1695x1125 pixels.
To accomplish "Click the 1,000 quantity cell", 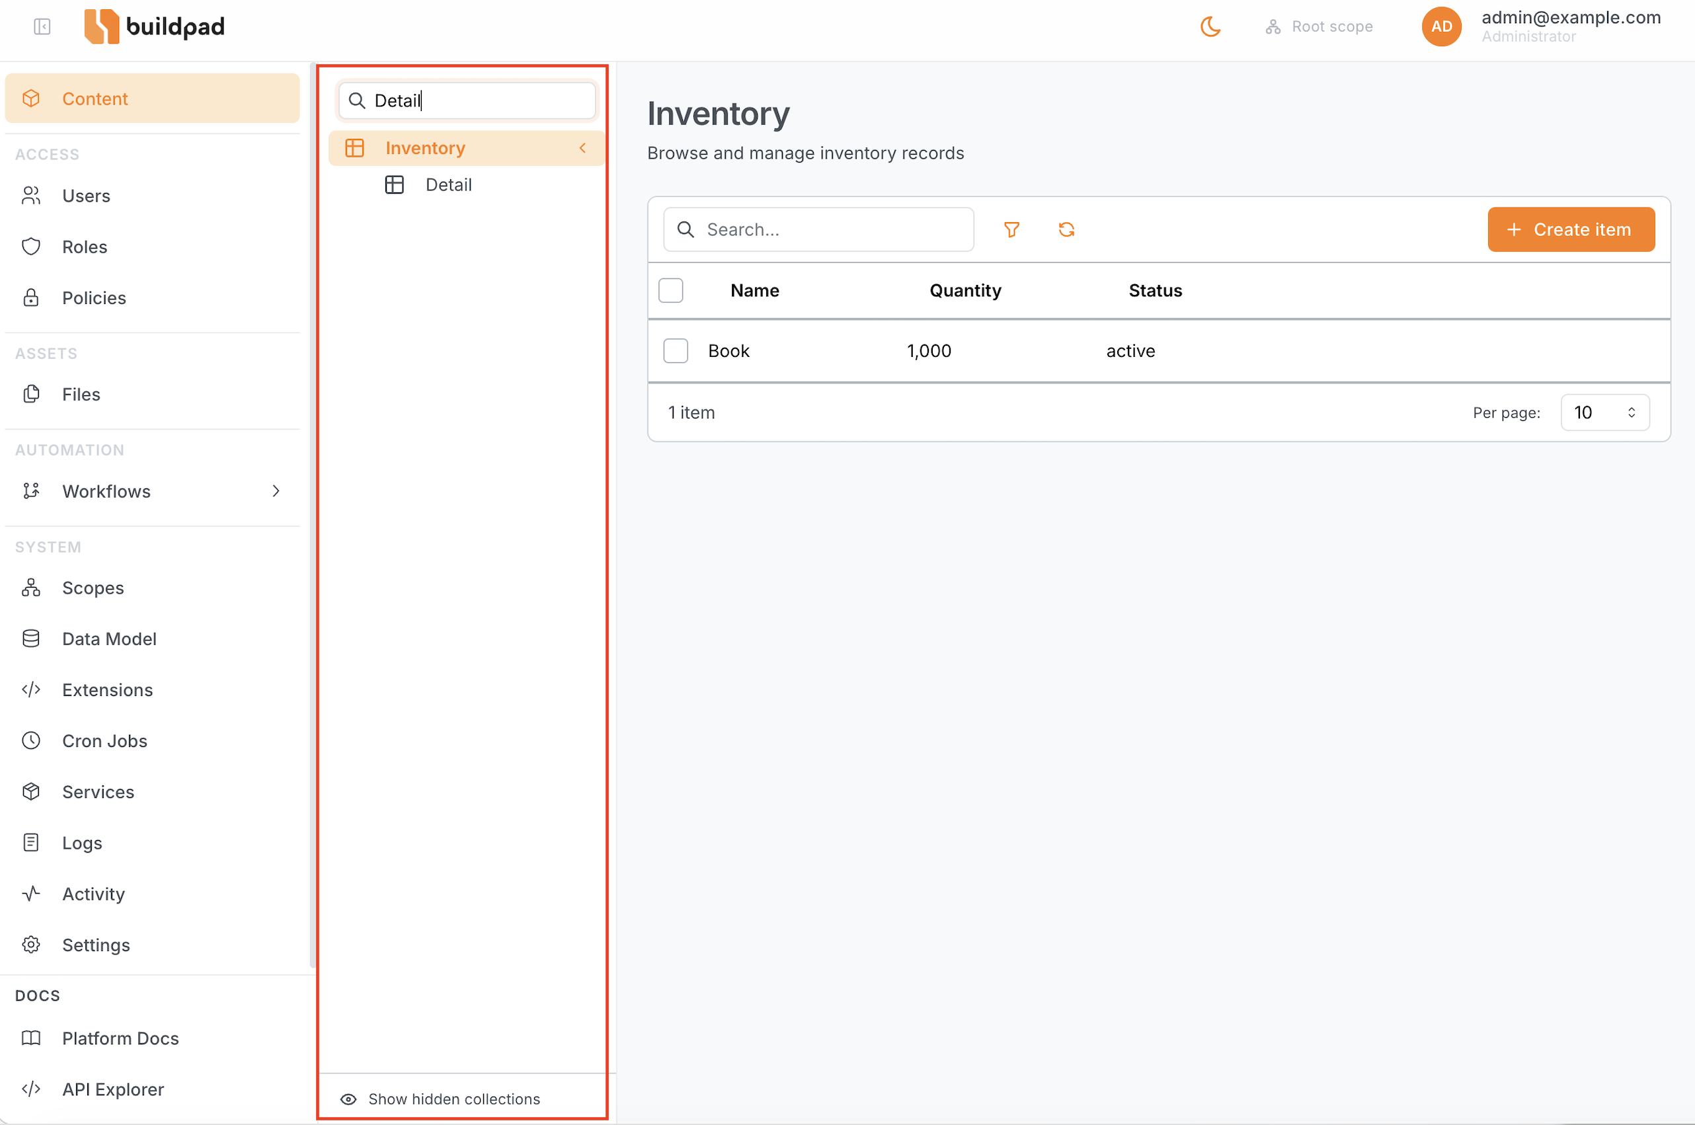I will pos(929,351).
